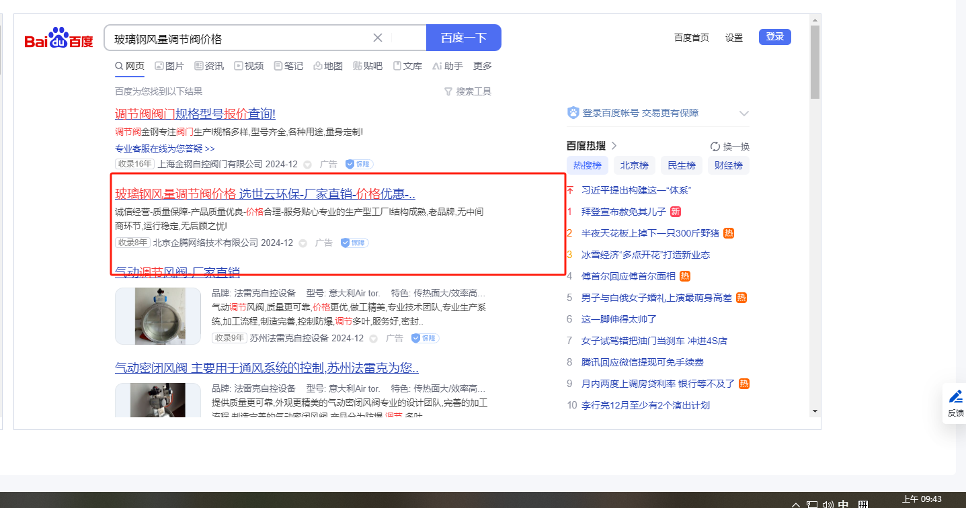This screenshot has width=966, height=508.
Task: Click the Baidu paw shield login icon
Action: [573, 113]
